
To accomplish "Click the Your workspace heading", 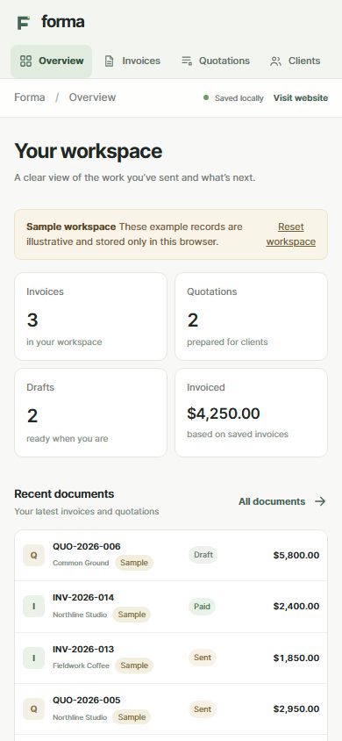I will point(89,151).
